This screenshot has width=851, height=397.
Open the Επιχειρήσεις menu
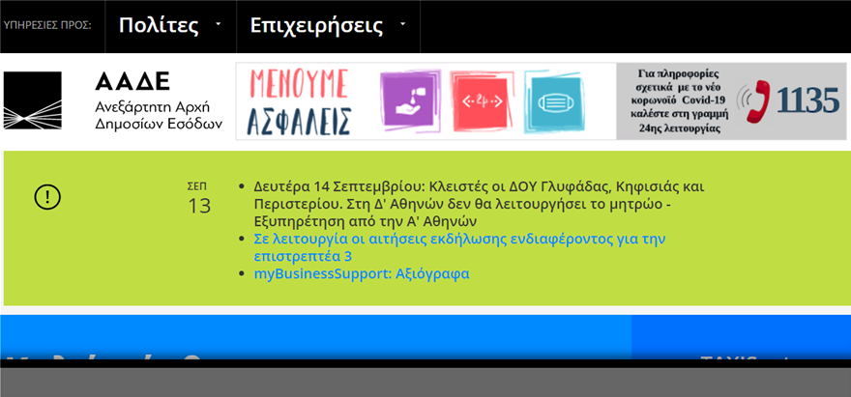316,25
